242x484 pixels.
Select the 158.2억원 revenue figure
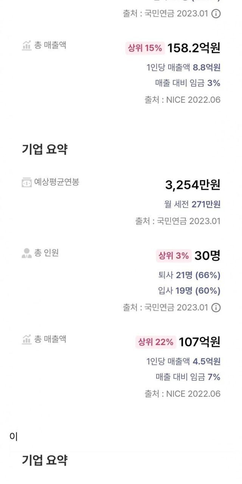[x=194, y=48]
